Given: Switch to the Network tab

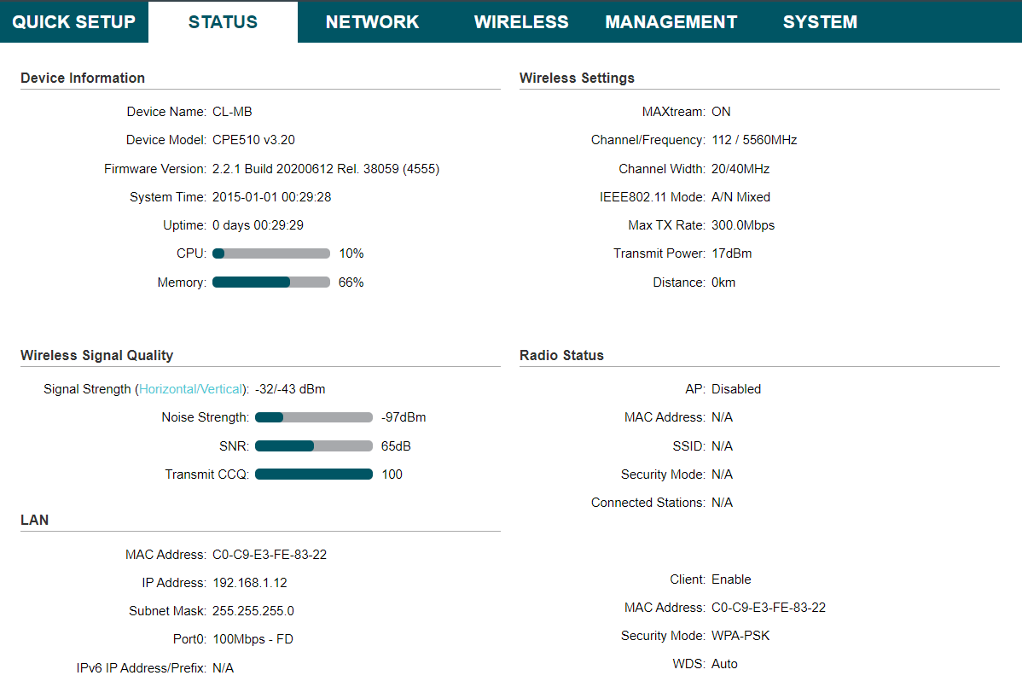Looking at the screenshot, I should coord(372,22).
